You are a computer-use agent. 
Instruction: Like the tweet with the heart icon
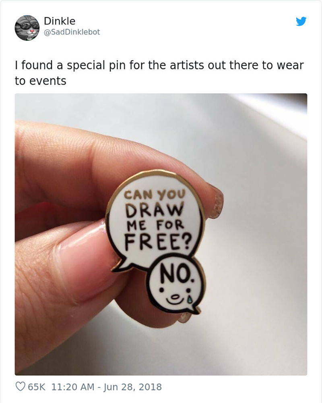(20, 387)
